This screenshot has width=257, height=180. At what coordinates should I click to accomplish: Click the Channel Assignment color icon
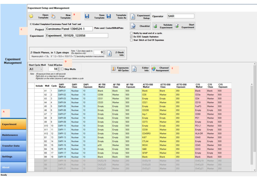pyautogui.click(x=153, y=69)
